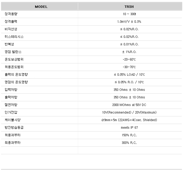Select the 1.0mV/V ± 0.3% output value
The width and height of the screenshot is (183, 172).
click(129, 22)
